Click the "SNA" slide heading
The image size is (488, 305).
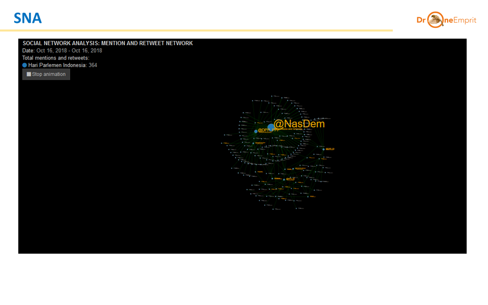click(27, 18)
